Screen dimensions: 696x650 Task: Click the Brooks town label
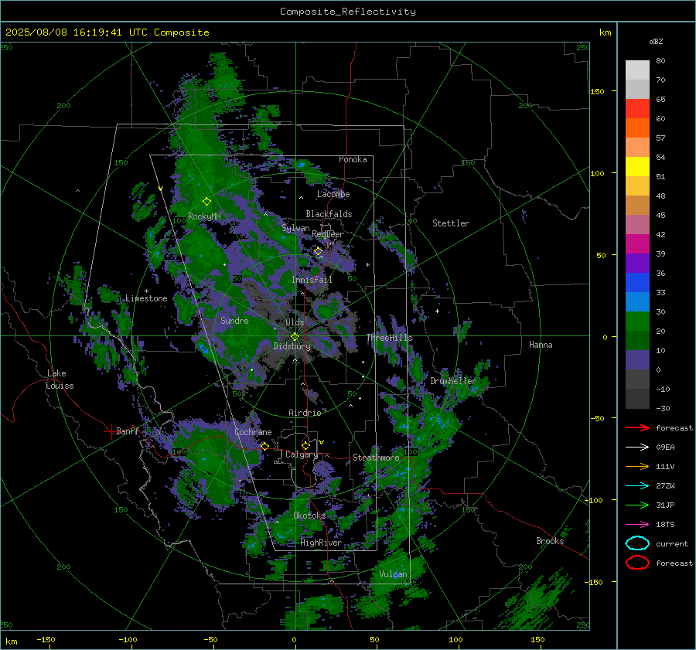(550, 541)
